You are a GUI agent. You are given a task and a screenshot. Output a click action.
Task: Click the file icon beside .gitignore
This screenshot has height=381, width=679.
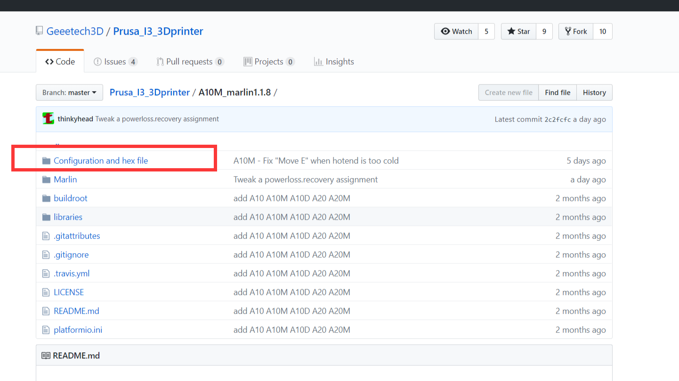[x=46, y=255]
